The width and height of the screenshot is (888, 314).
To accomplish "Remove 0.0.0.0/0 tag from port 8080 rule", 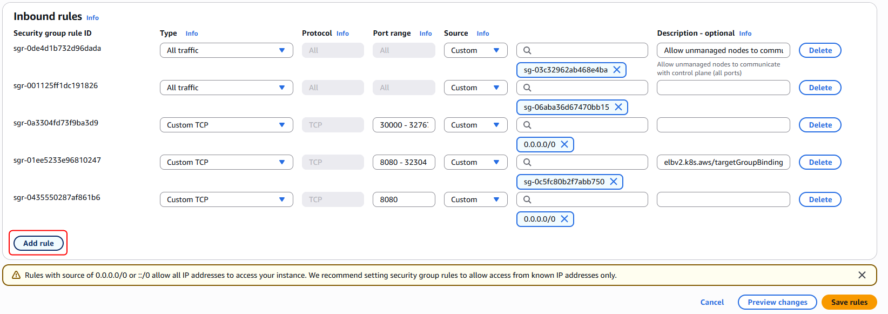I will pos(564,219).
